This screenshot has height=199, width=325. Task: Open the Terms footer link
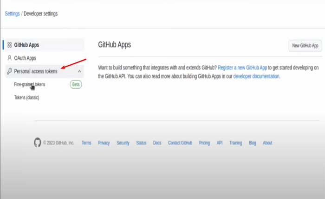[x=86, y=143]
